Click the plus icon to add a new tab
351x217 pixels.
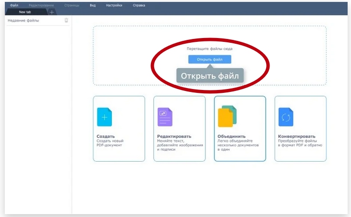point(52,12)
